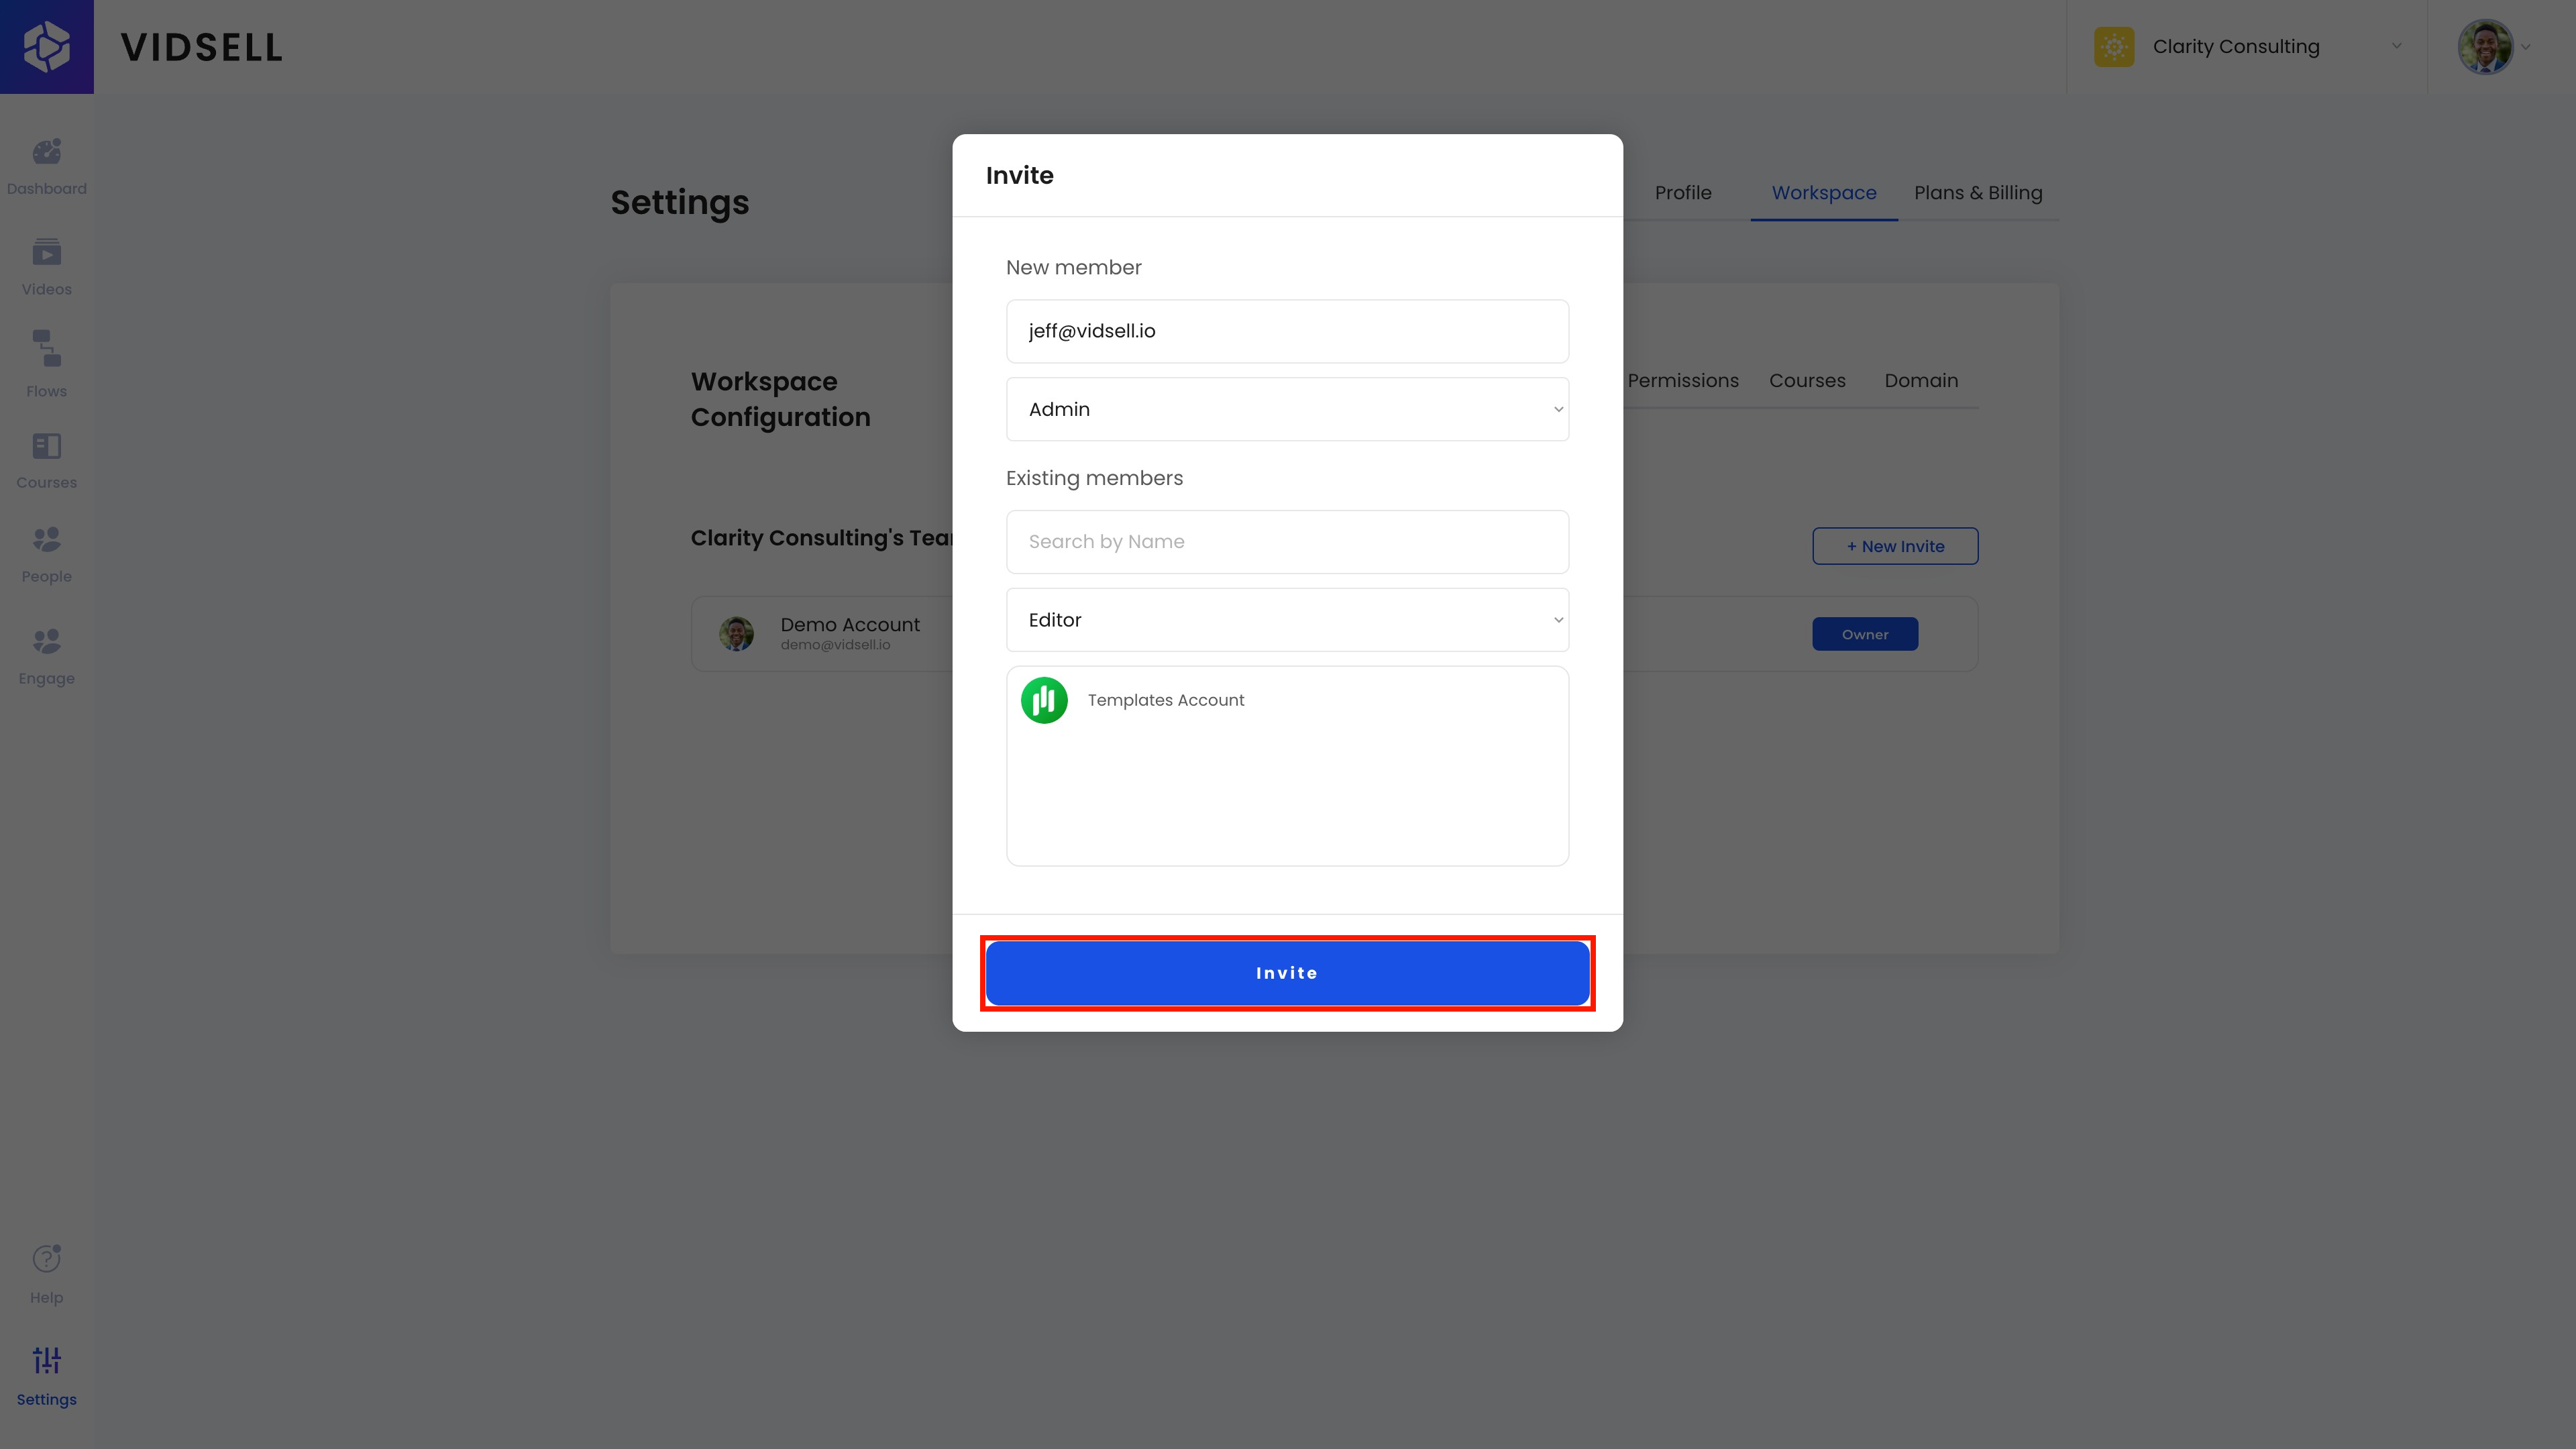Viewport: 2576px width, 1449px height.
Task: Click the Settings sliders icon
Action: pos(46,1360)
